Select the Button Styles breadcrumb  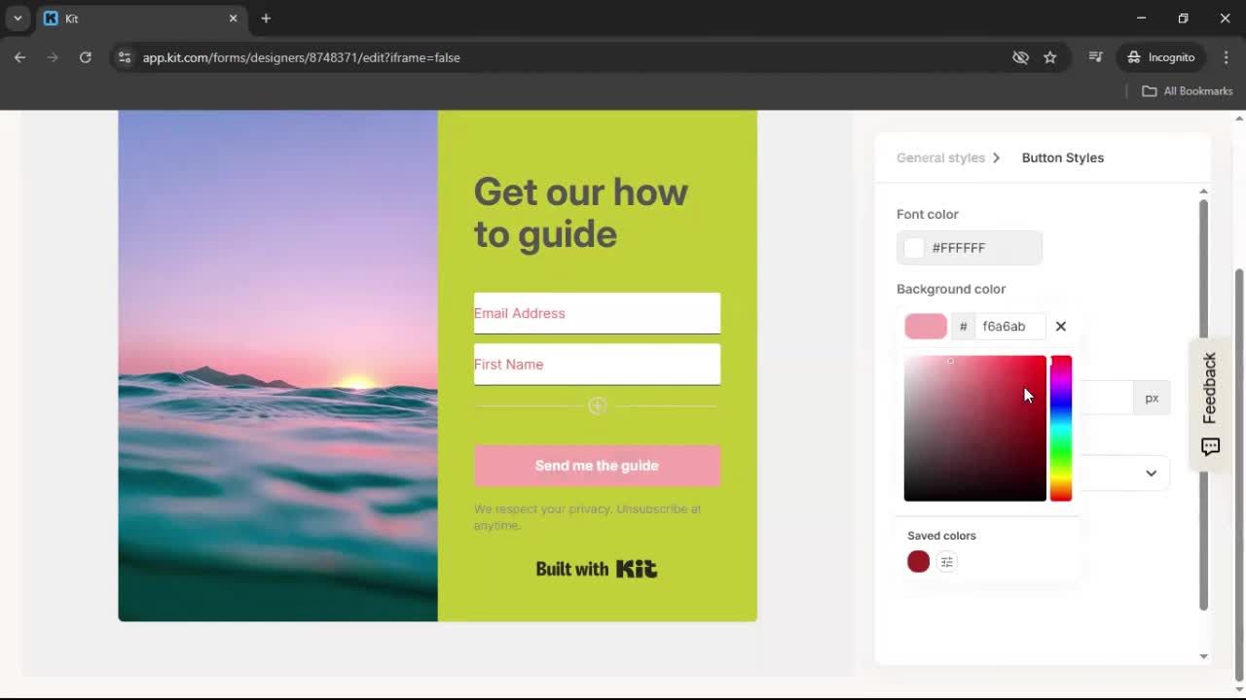click(1062, 157)
